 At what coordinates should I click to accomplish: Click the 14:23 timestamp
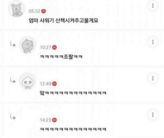pos(46,120)
